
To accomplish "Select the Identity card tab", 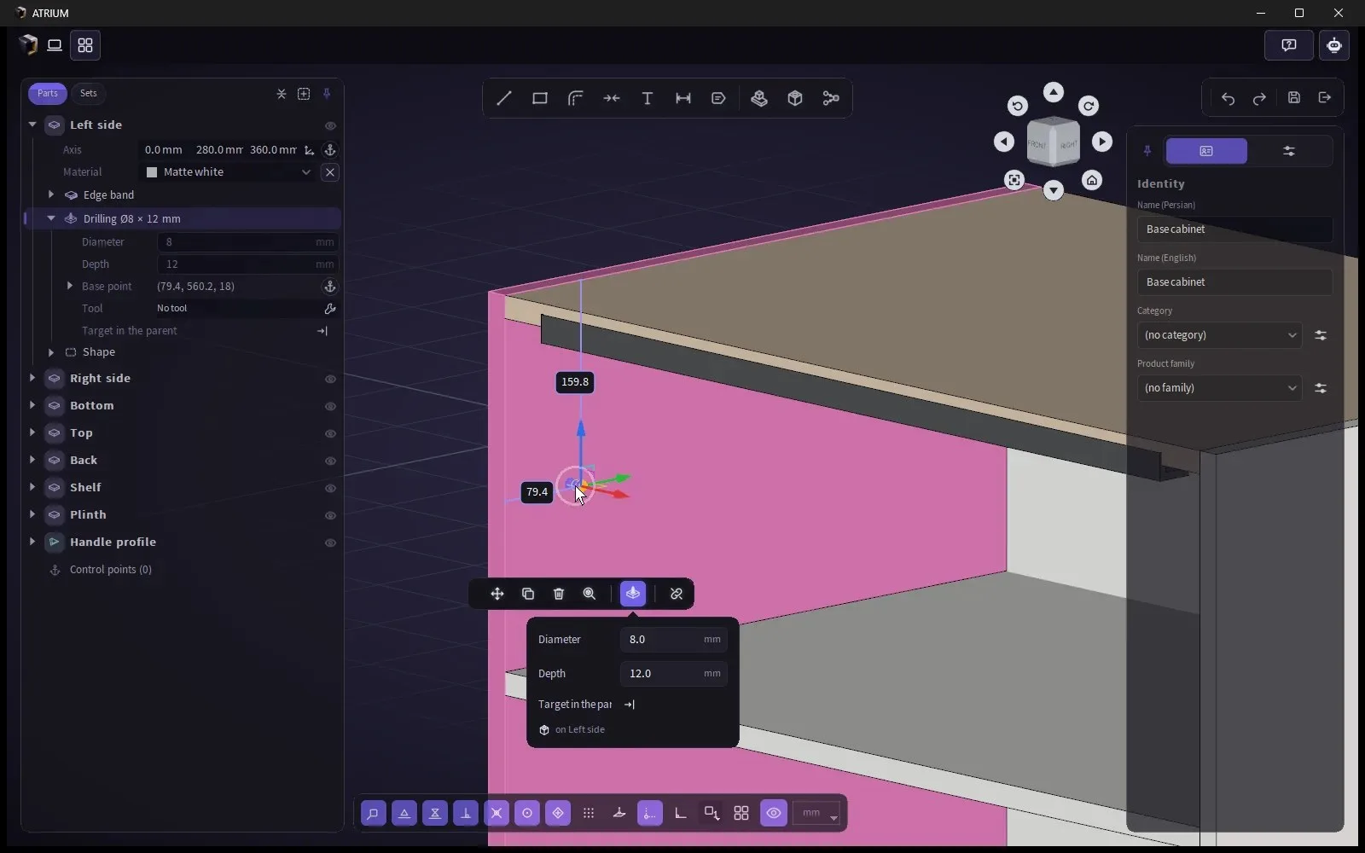I will (x=1206, y=151).
